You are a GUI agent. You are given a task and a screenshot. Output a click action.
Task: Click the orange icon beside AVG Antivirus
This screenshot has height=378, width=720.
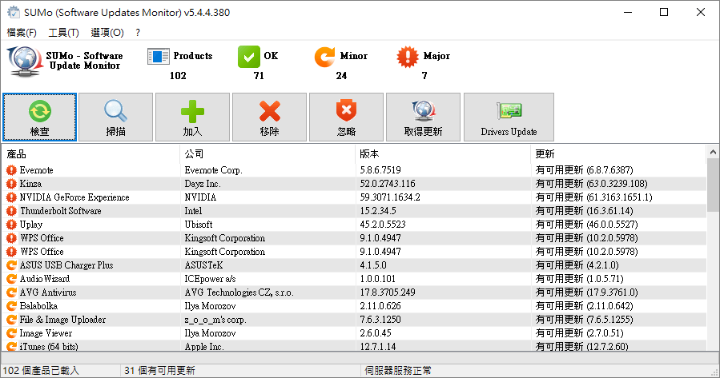point(11,292)
